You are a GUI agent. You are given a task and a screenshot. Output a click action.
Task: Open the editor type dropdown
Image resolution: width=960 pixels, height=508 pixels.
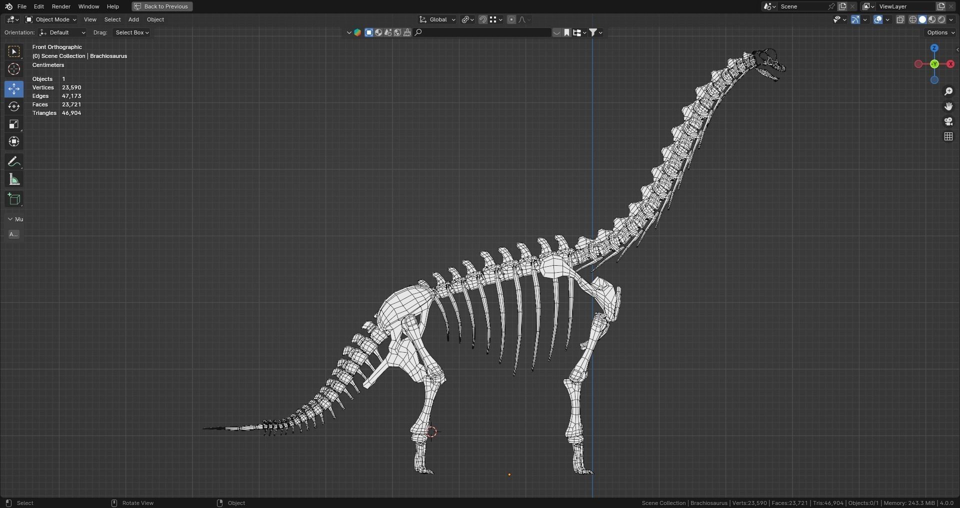[12, 19]
